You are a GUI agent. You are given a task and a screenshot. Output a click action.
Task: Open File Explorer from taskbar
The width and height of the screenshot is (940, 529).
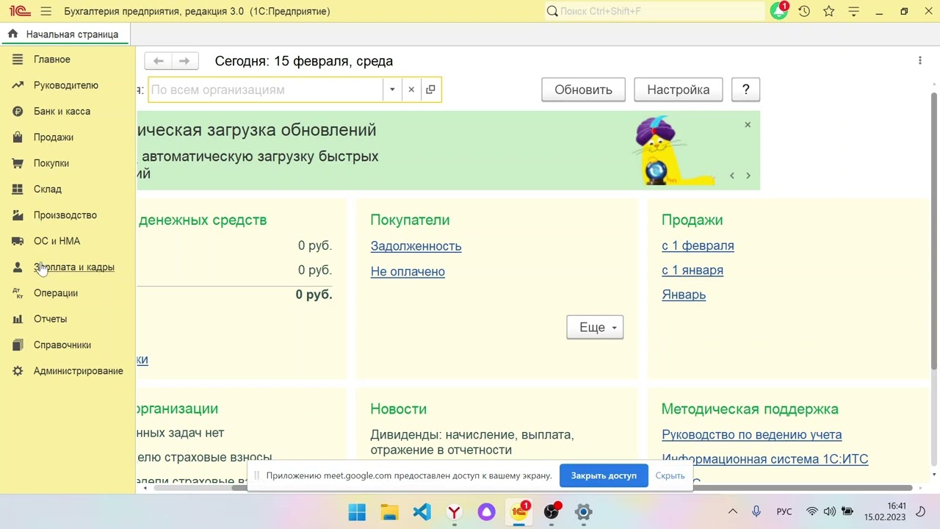389,512
